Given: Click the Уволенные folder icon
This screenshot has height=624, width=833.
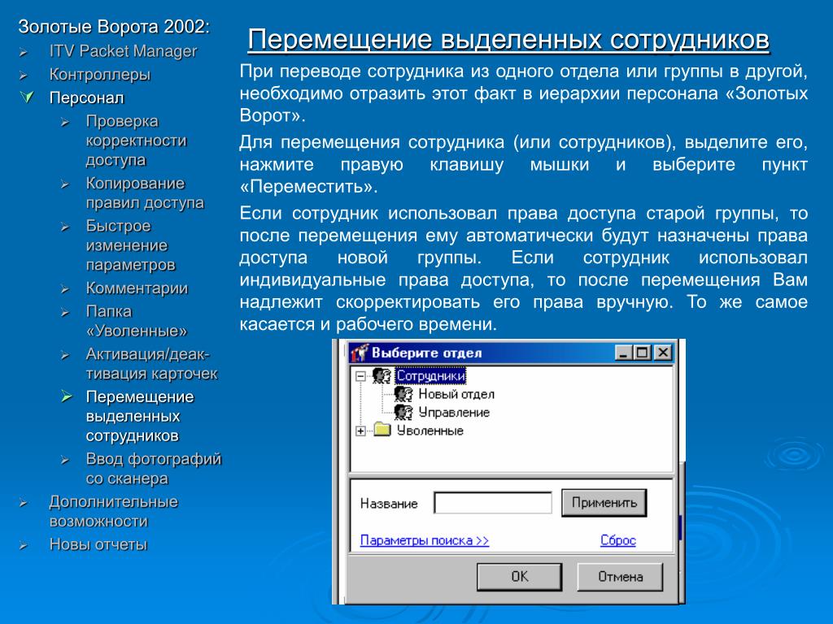Looking at the screenshot, I should [382, 429].
